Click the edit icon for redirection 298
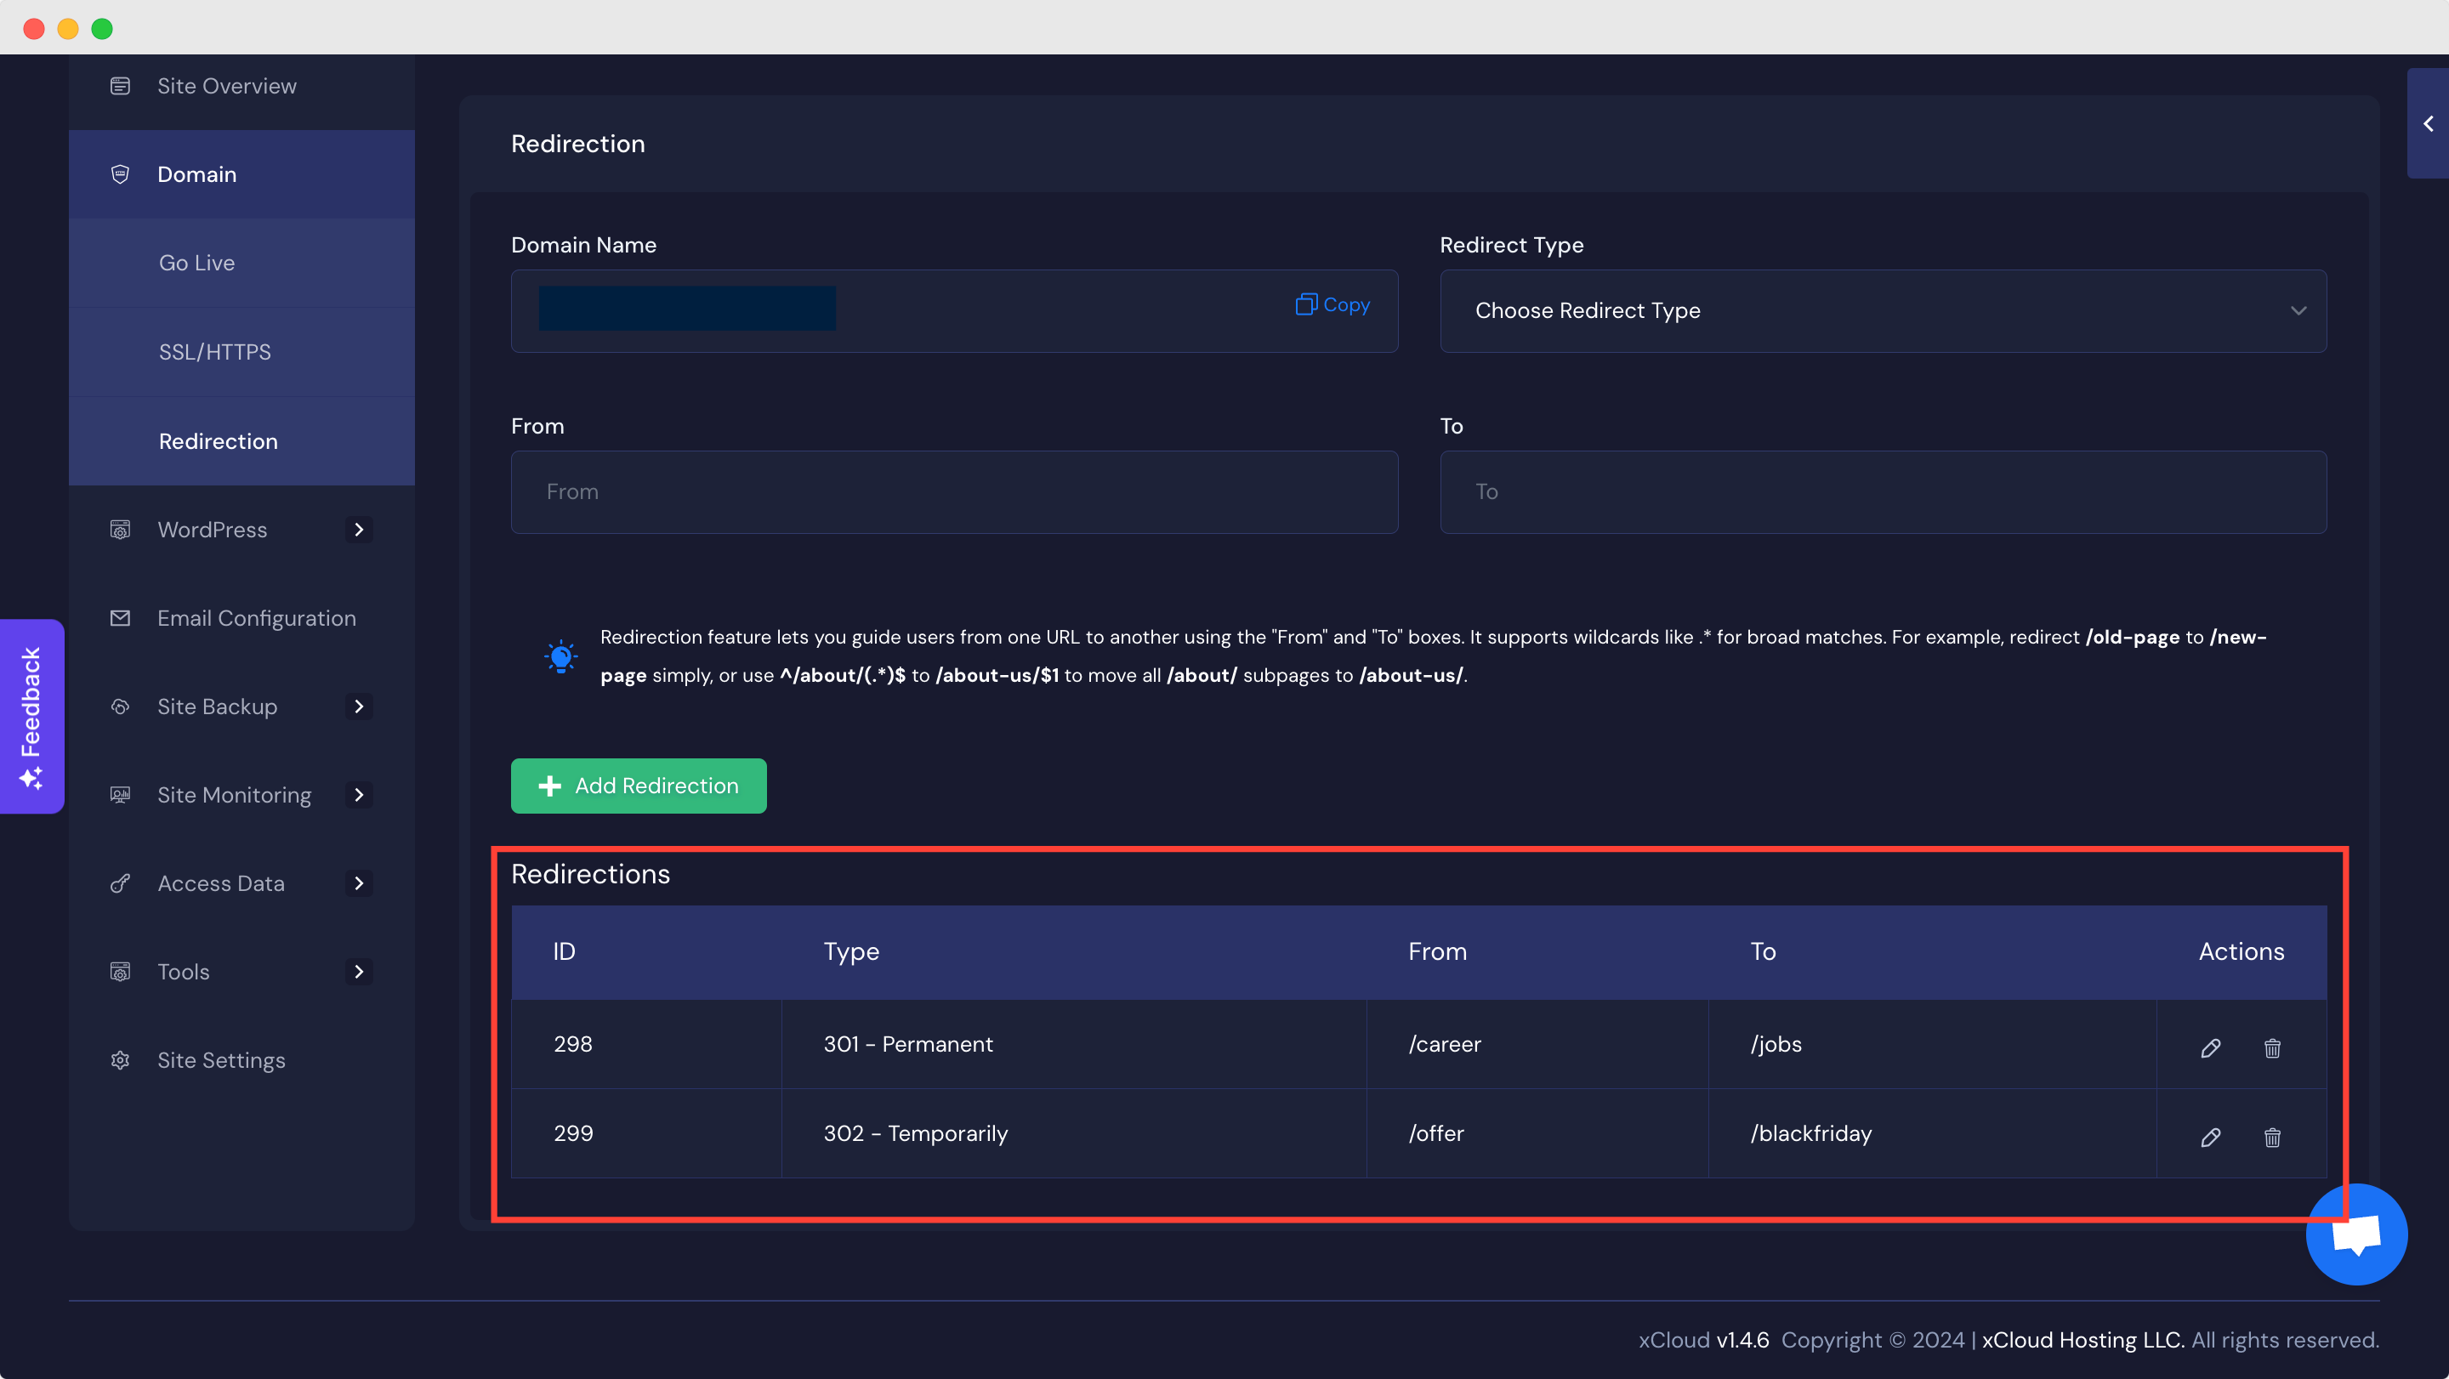The height and width of the screenshot is (1379, 2449). (2210, 1047)
